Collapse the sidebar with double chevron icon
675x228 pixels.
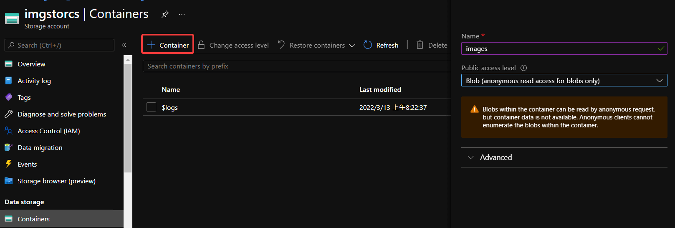tap(124, 45)
